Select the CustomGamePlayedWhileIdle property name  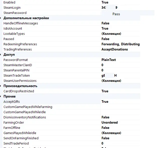pos(24,112)
